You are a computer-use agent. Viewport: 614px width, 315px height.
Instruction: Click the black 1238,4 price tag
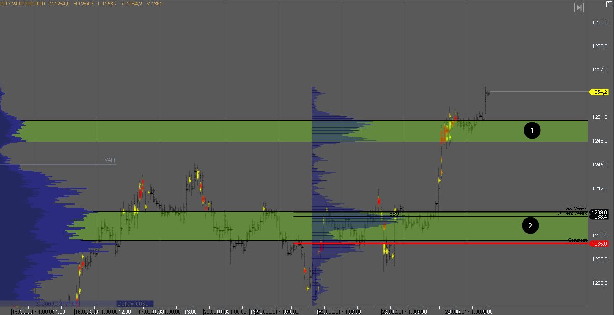(x=599, y=217)
